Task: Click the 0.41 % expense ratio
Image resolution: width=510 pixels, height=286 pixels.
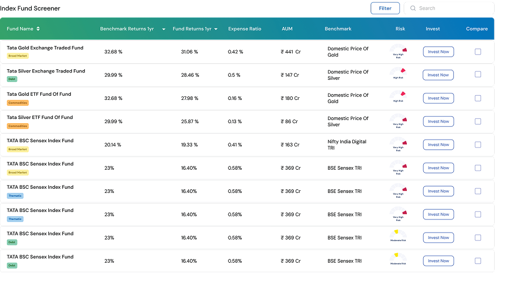Action: [x=235, y=145]
